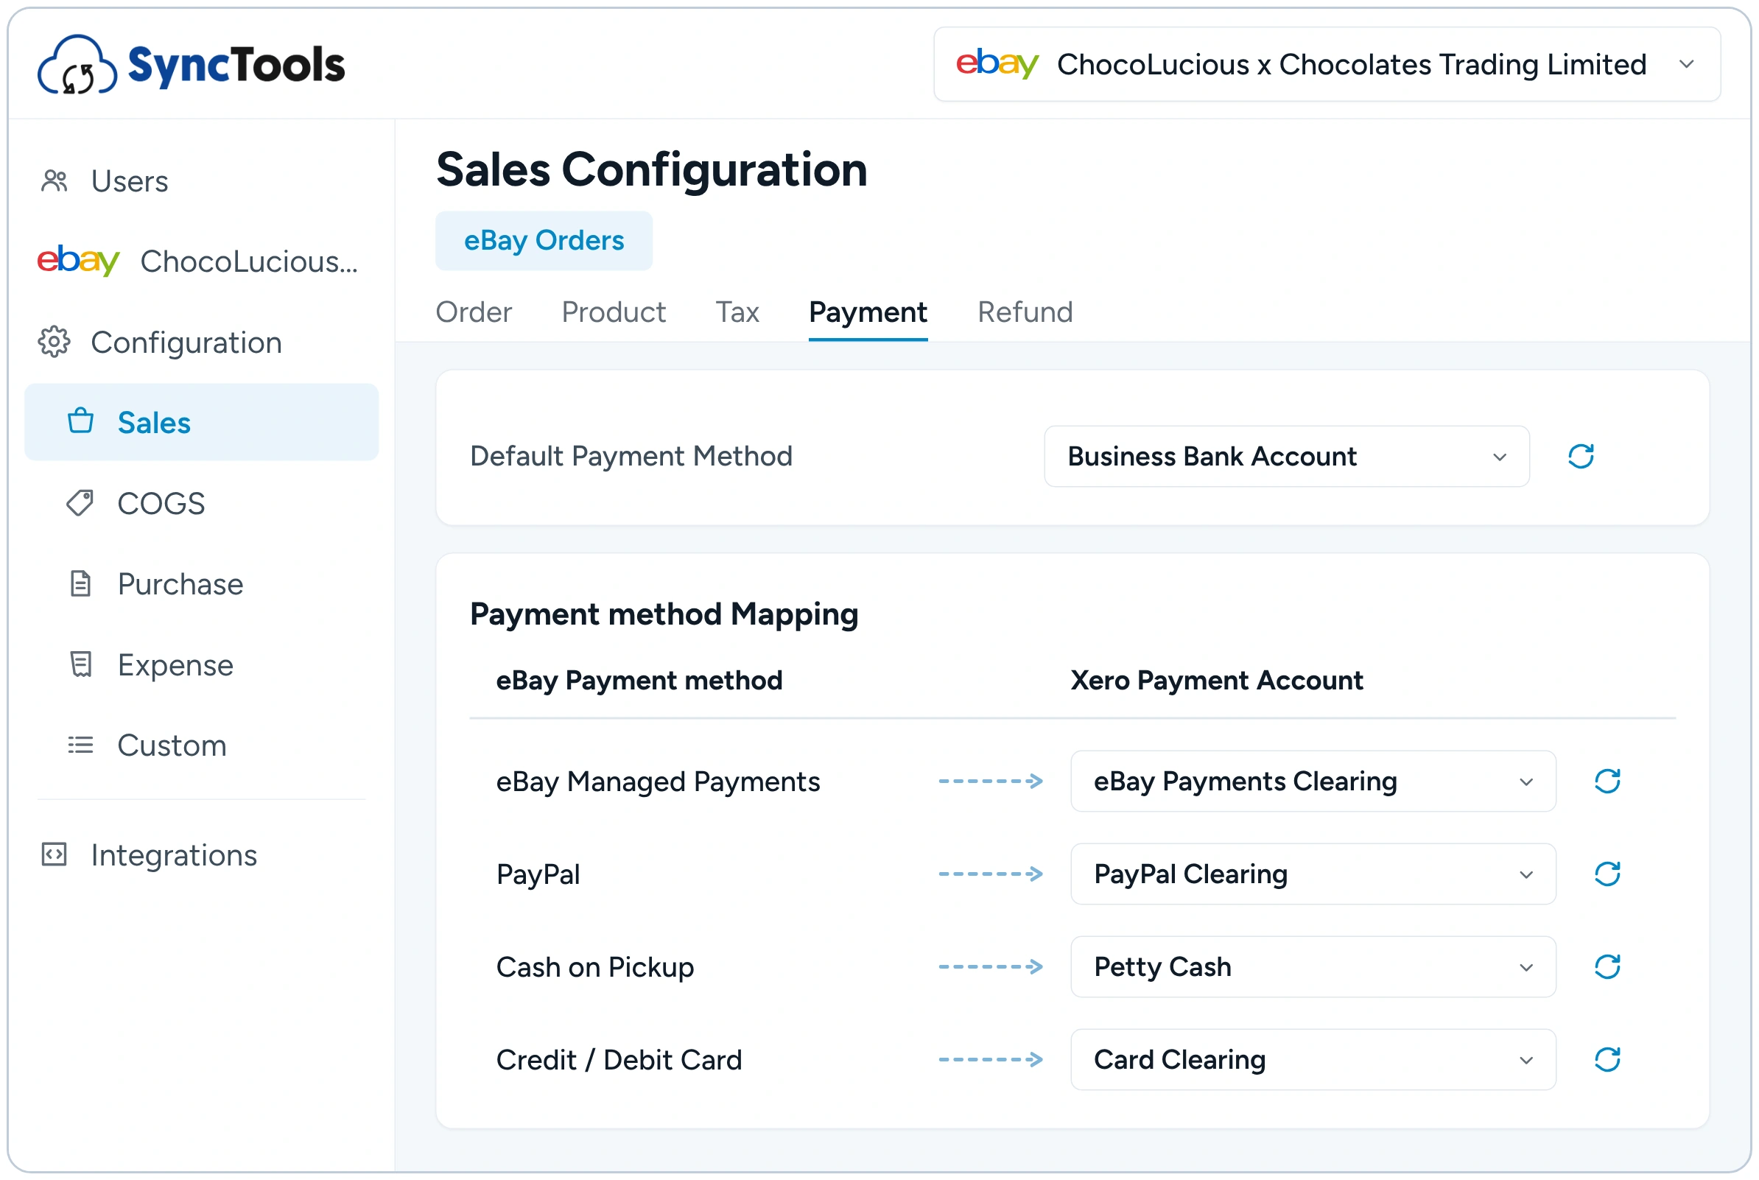Switch to the Product tab
The height and width of the screenshot is (1180, 1759).
point(614,312)
